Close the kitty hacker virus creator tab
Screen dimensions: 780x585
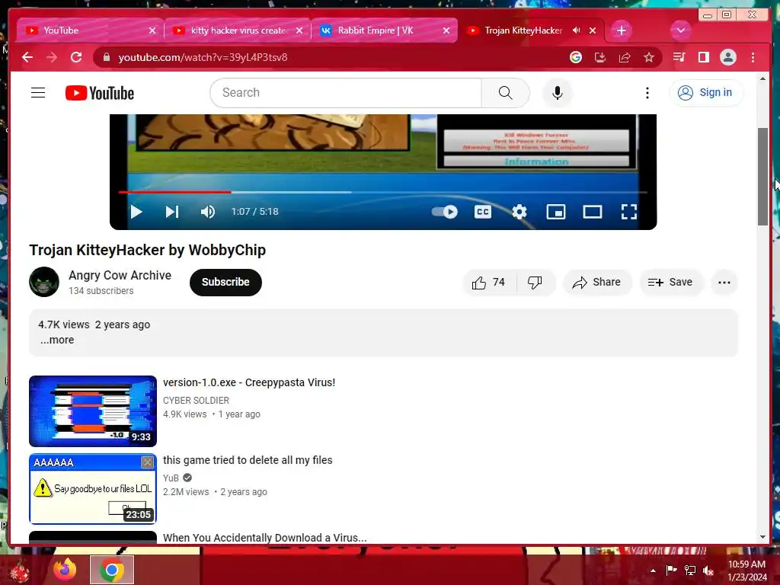click(299, 30)
